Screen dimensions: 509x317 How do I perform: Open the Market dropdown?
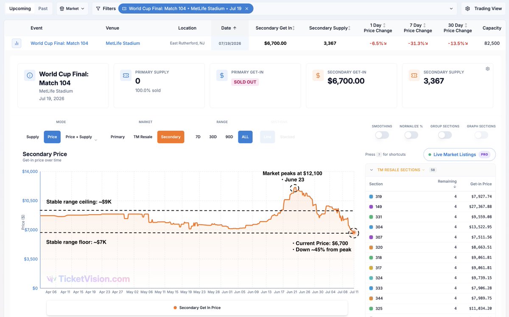tap(72, 8)
